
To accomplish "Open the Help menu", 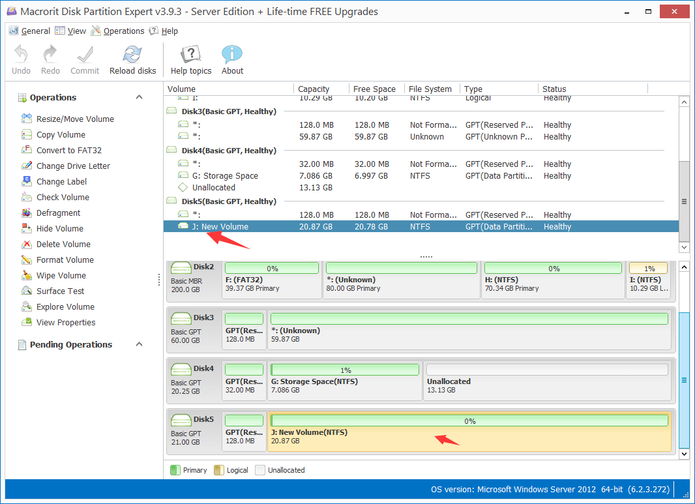I will pyautogui.click(x=168, y=31).
